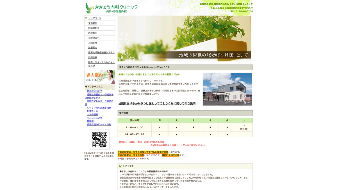Click the TEL 0138-46-0709 text
The image size is (337, 190).
point(242,12)
